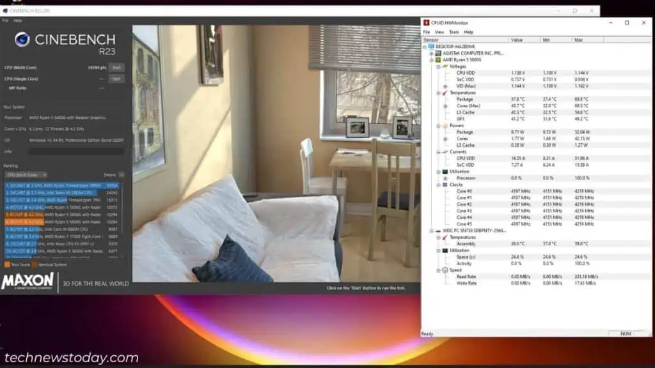
Task: Click the thermometer icon under WDC drive
Action: (x=445, y=238)
